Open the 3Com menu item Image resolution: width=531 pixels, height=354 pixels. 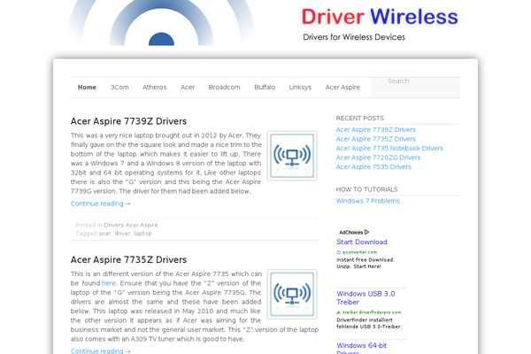pos(119,87)
